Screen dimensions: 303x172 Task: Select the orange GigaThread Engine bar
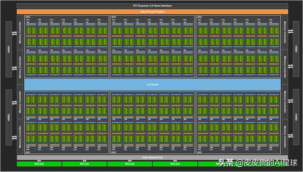click(152, 12)
